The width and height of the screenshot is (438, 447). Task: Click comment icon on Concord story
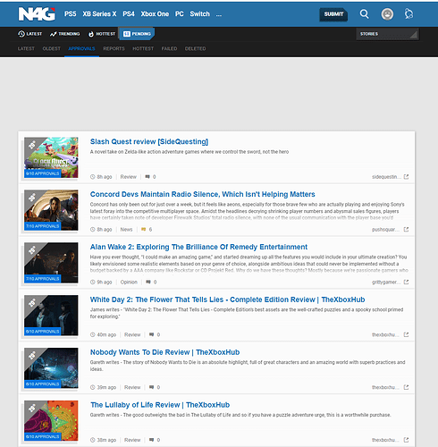click(x=144, y=229)
